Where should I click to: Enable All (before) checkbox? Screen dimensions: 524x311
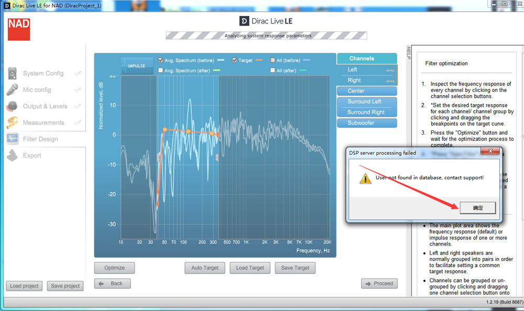pos(272,60)
